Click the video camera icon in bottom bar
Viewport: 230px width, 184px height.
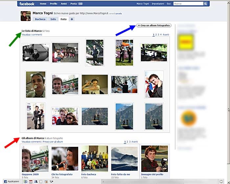point(51,181)
